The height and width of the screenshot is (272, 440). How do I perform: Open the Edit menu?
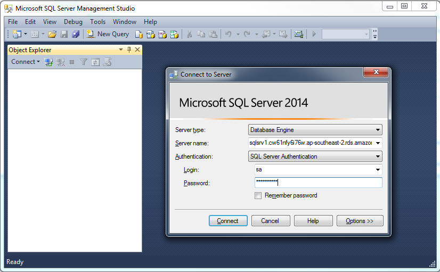tap(30, 22)
